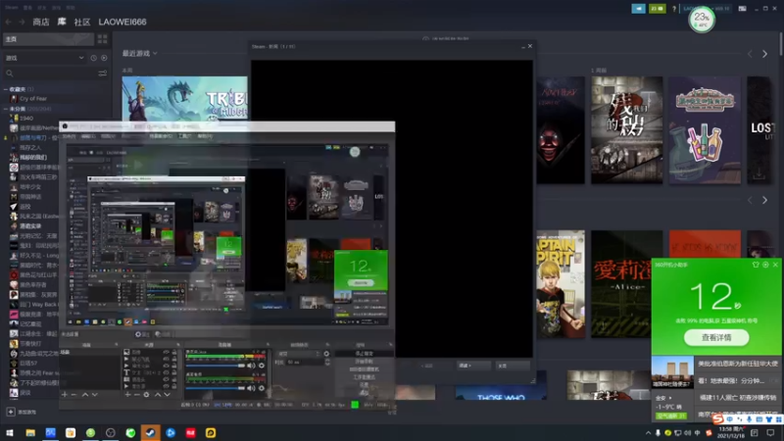Adjust desktop audio volume slider in OBS

tap(216, 366)
